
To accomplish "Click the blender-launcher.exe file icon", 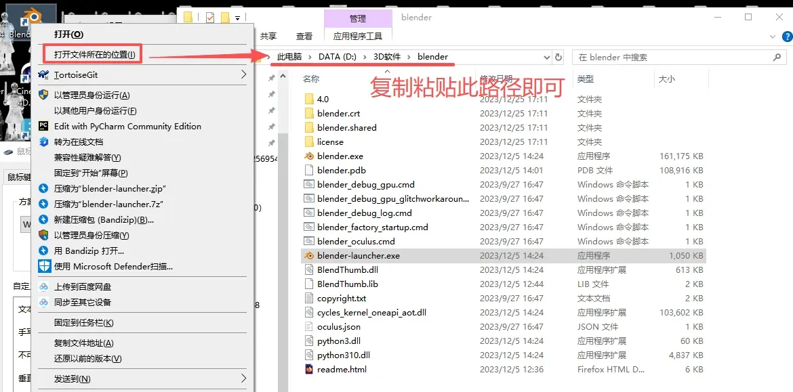I will [309, 256].
